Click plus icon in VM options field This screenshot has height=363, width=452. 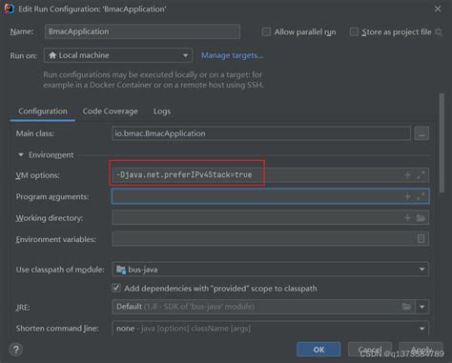407,175
